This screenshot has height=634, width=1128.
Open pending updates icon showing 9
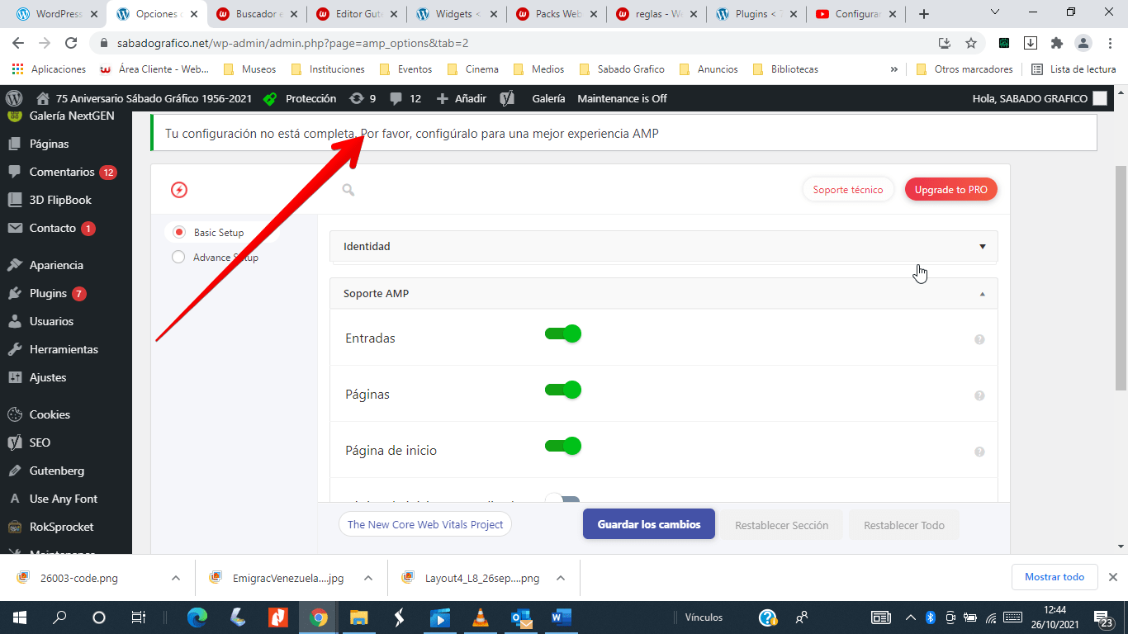point(363,98)
